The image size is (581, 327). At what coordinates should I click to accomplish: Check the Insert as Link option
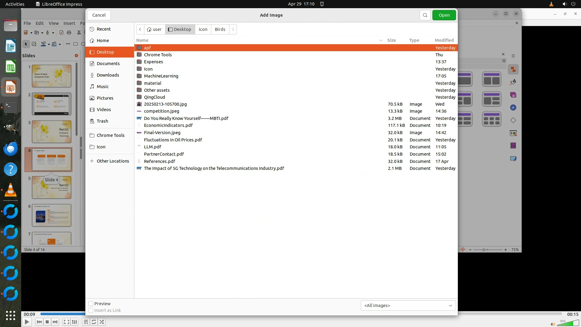pyautogui.click(x=91, y=310)
